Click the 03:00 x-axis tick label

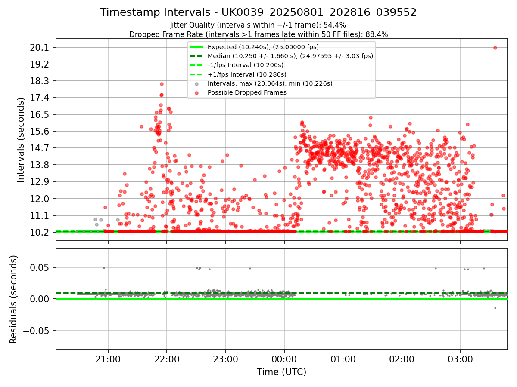point(461,359)
